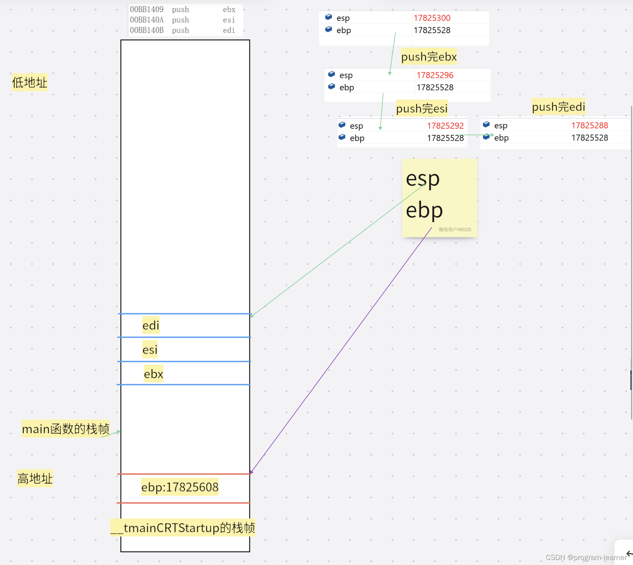Click the cube icon next to esp 17825296
The image size is (633, 565).
pos(332,74)
